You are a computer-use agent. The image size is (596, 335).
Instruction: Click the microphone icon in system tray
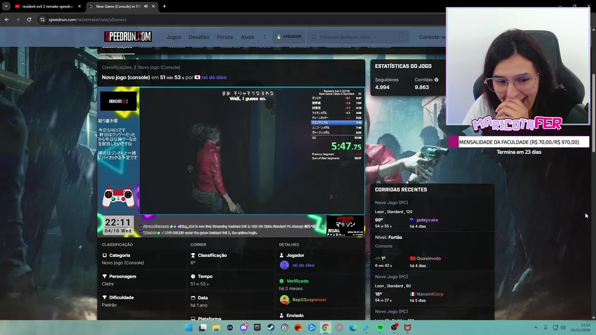point(546,328)
